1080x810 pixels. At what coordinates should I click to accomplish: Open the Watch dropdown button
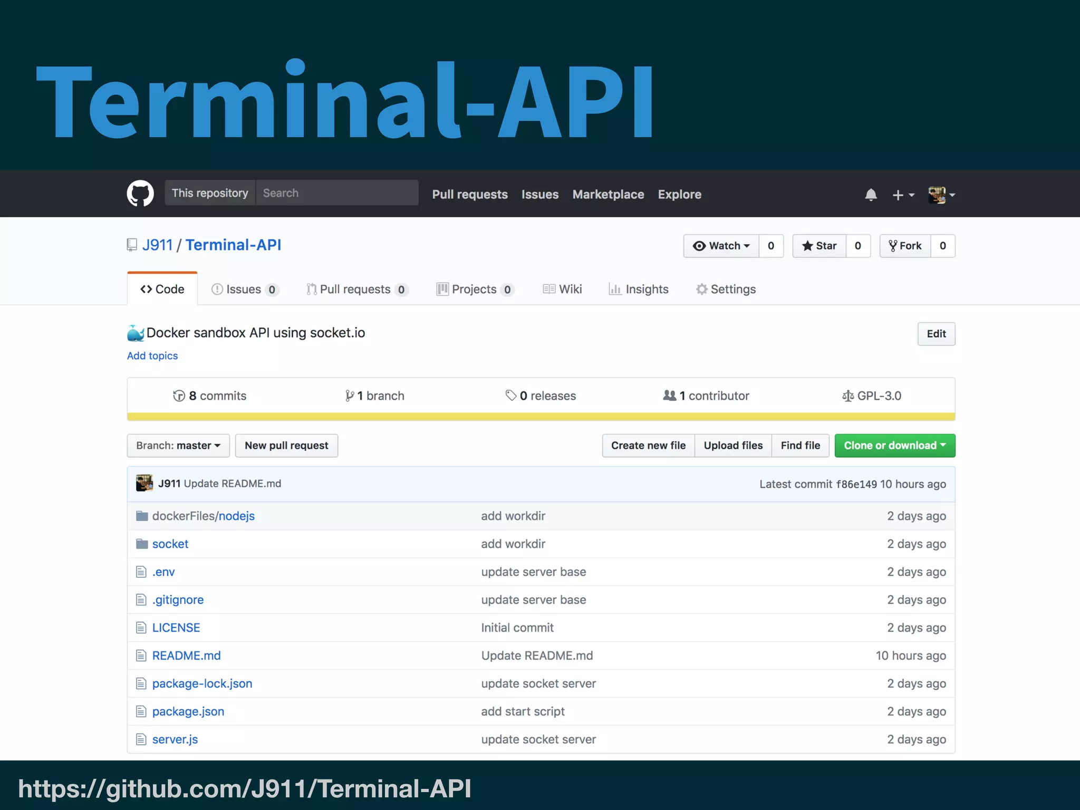coord(721,246)
